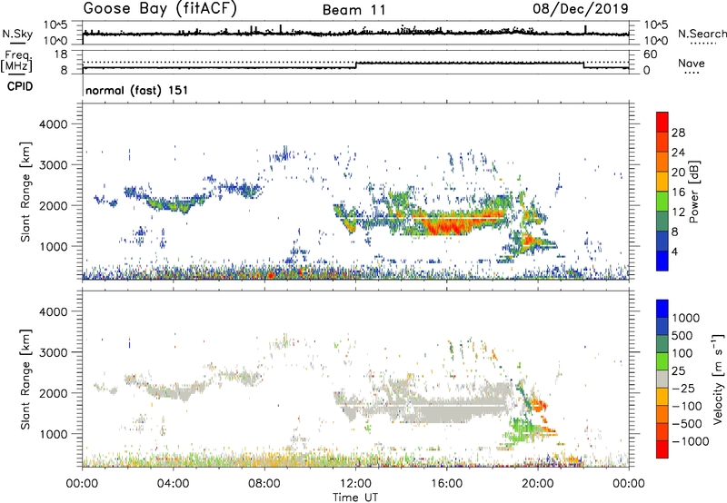Click the CPID label

tap(20, 86)
